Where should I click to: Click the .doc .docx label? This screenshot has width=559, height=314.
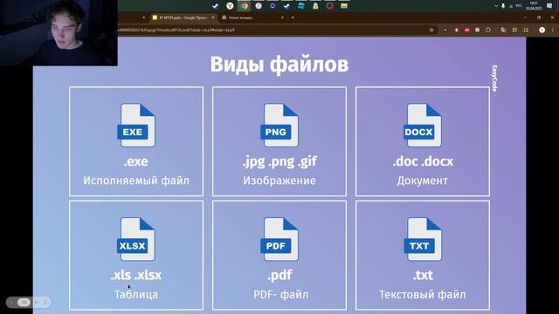coord(423,161)
